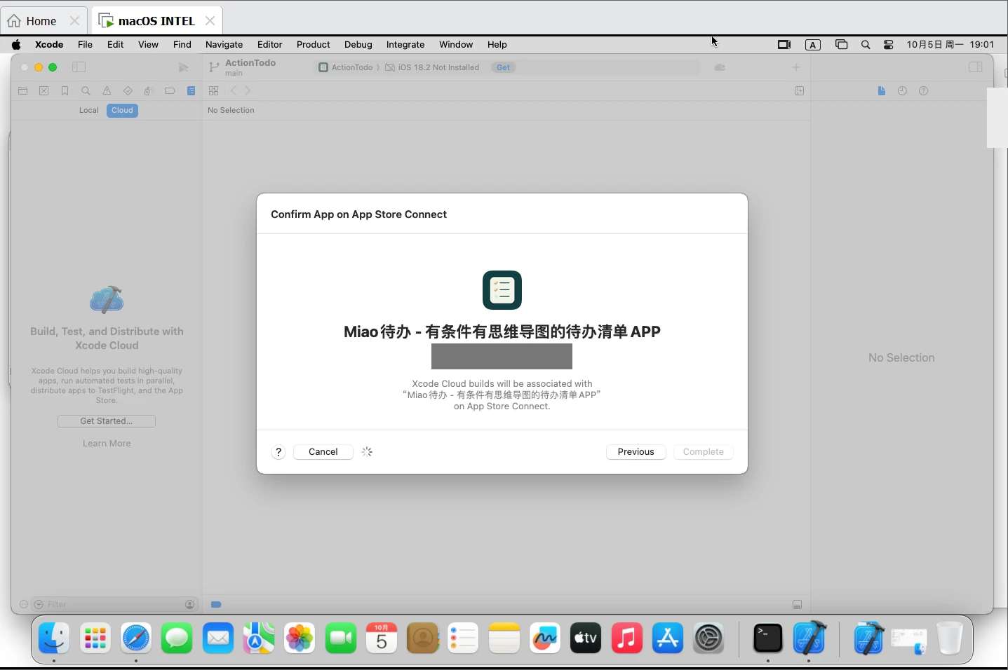Viewport: 1008px width, 670px height.
Task: Open the Test navigator diamond icon
Action: click(x=128, y=91)
